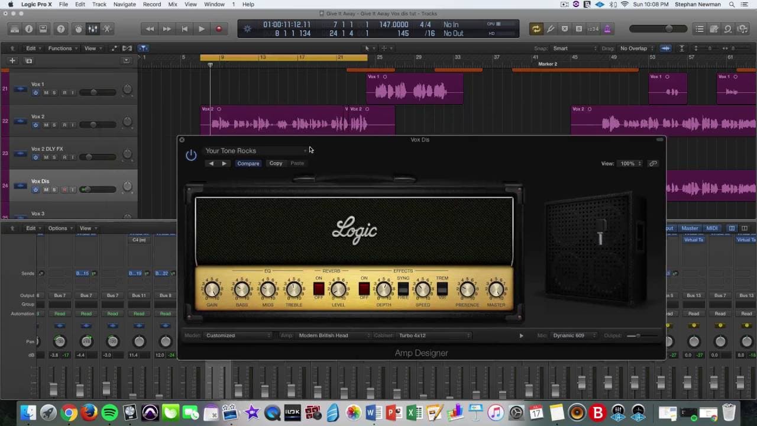Open the List Editors icon
Viewport: 757px width, 426px height.
pyautogui.click(x=700, y=28)
